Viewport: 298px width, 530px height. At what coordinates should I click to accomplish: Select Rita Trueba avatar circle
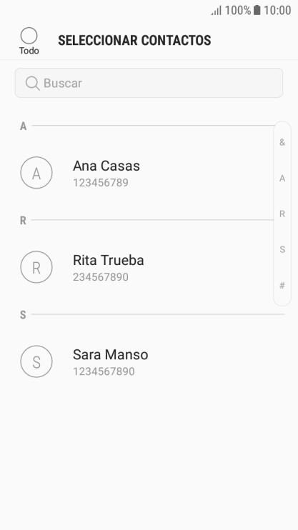coord(36,267)
